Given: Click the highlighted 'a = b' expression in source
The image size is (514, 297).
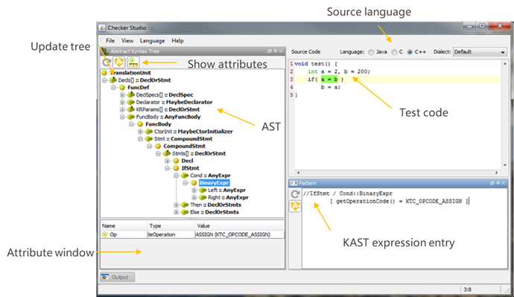Looking at the screenshot, I should (x=329, y=79).
